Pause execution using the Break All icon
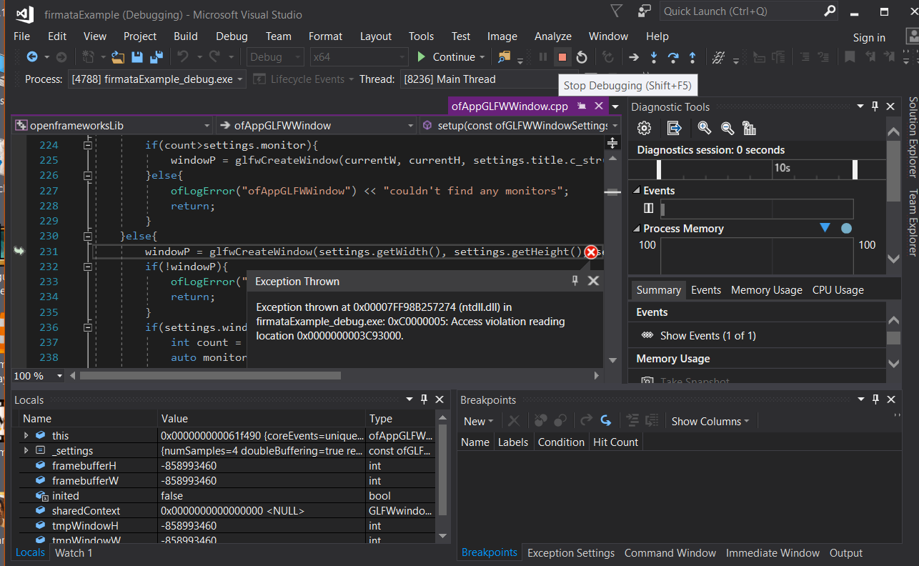The height and width of the screenshot is (566, 919). [x=543, y=57]
